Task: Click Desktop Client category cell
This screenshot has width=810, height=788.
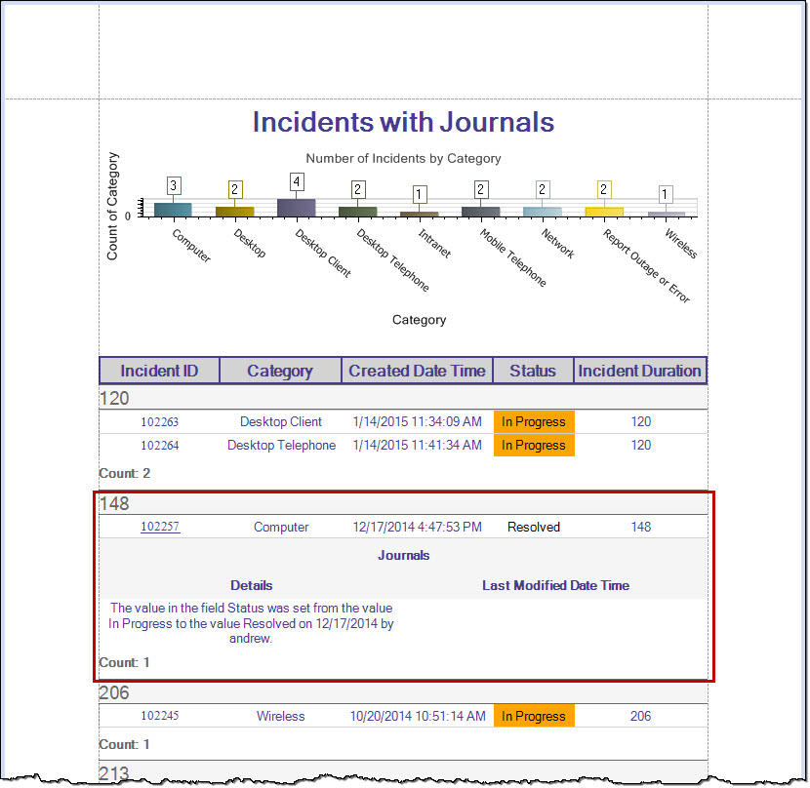Action: 281,422
